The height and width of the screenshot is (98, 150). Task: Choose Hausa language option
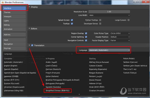tap(95, 80)
